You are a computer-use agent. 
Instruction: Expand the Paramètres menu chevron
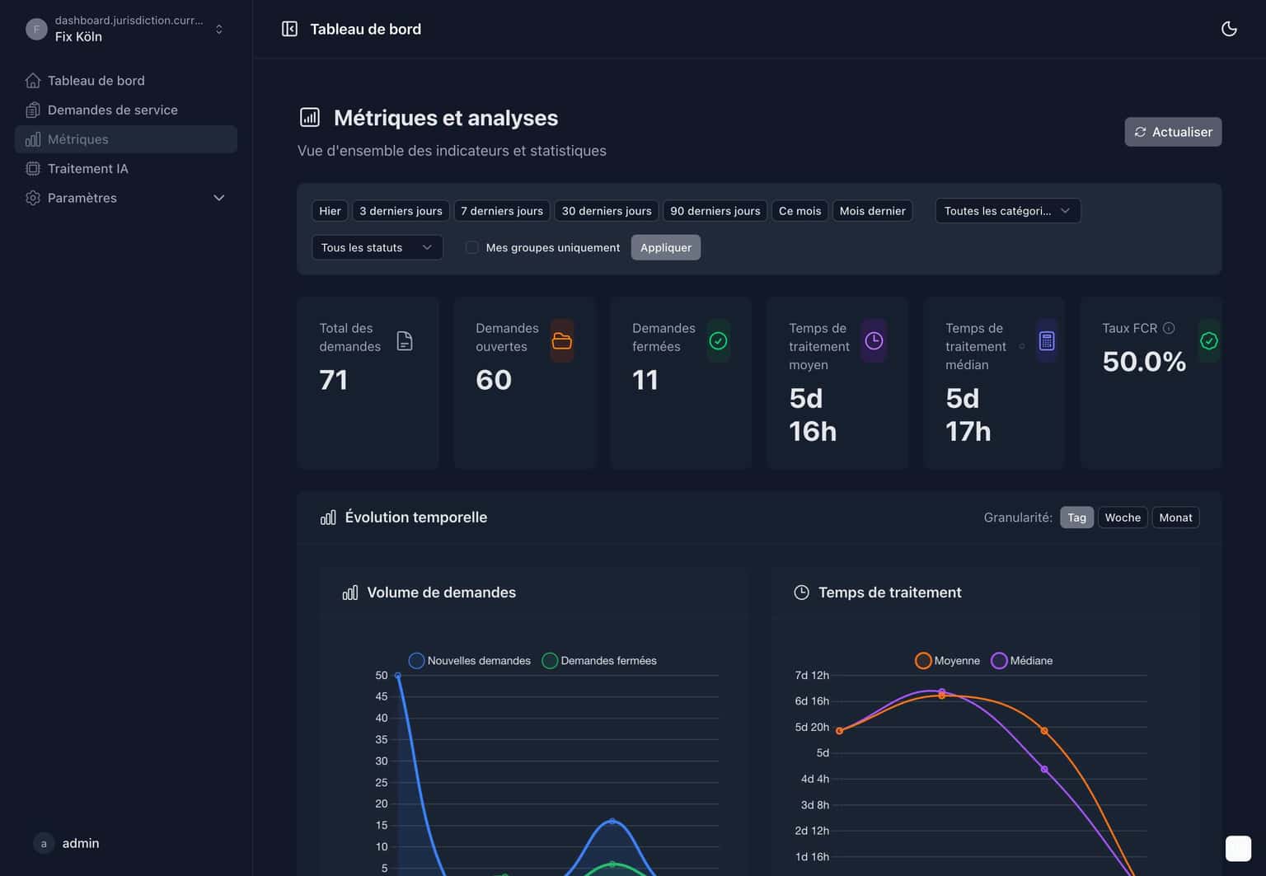(x=218, y=198)
